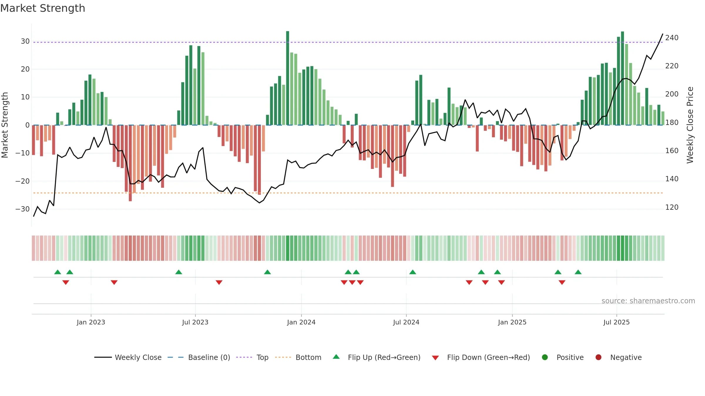Click the Positive legend label
Image resolution: width=705 pixels, height=396 pixels.
coord(570,357)
